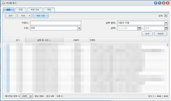Click the 표시 1 - 444 / 444 text
Image resolution: width=171 pixels, height=101 pixels.
click(158, 96)
